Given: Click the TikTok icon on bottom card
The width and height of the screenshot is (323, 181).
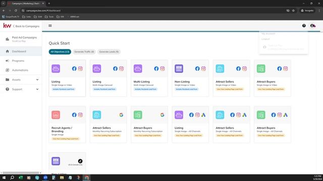Looking at the screenshot, I should pyautogui.click(x=80, y=161).
